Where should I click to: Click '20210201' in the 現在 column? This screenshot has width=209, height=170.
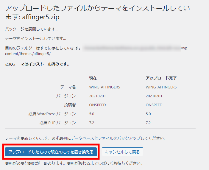pyautogui.click(x=97, y=96)
